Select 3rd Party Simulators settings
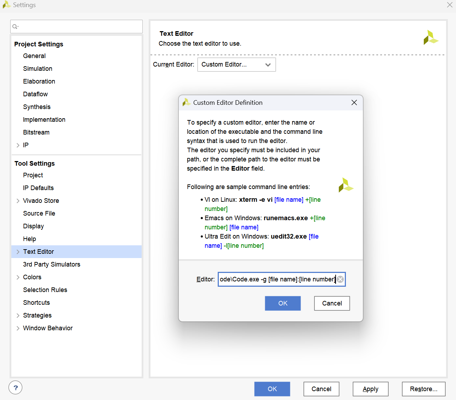Image resolution: width=456 pixels, height=400 pixels. (x=52, y=264)
